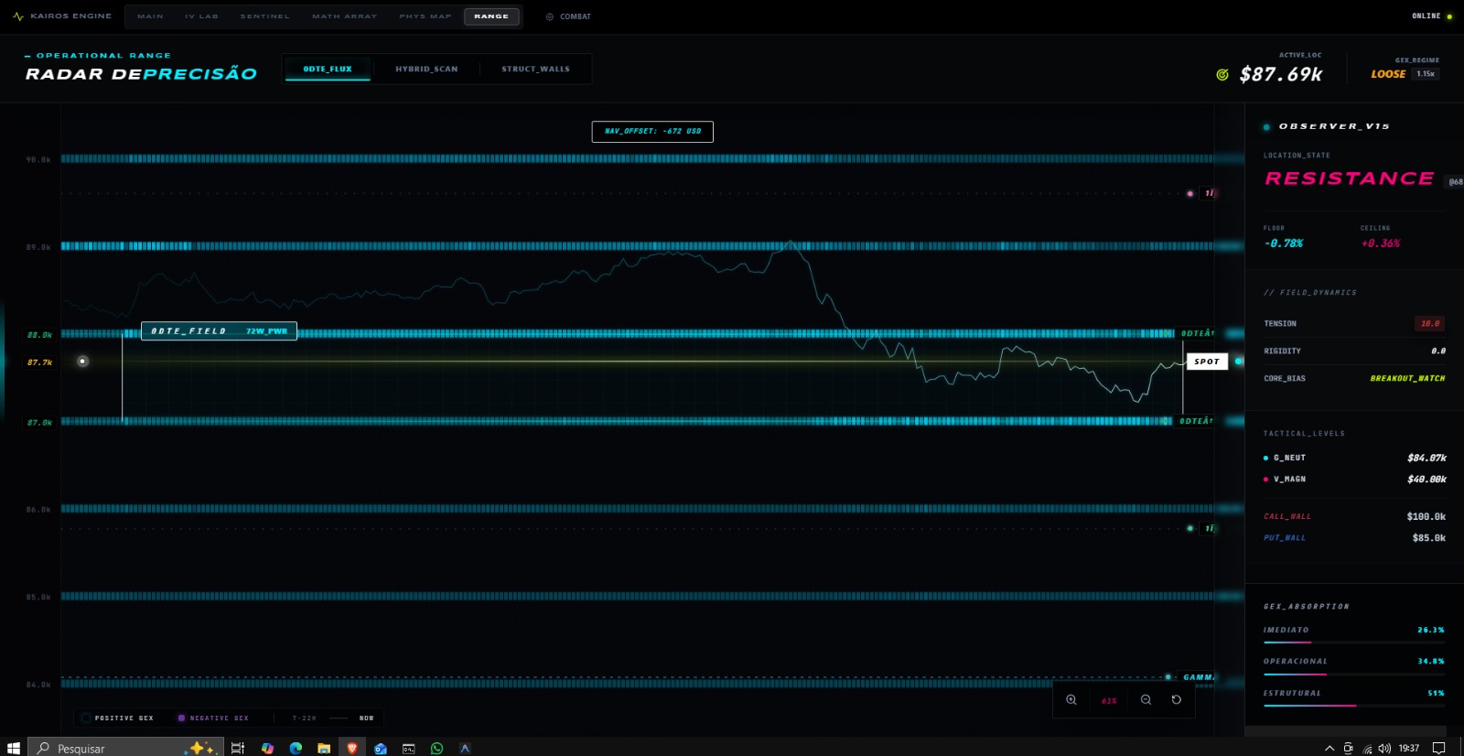Click the NAV_OFFSET -672 USD badge
This screenshot has height=756, width=1464.
652,132
